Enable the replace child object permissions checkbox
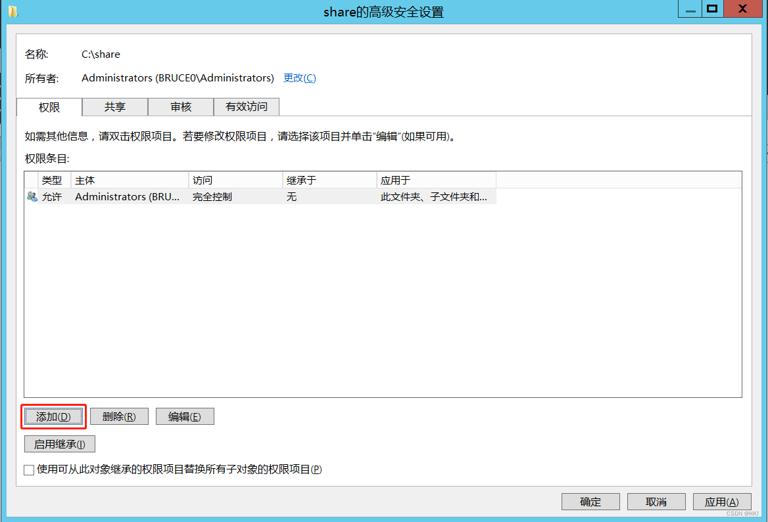This screenshot has height=522, width=768. coord(28,470)
